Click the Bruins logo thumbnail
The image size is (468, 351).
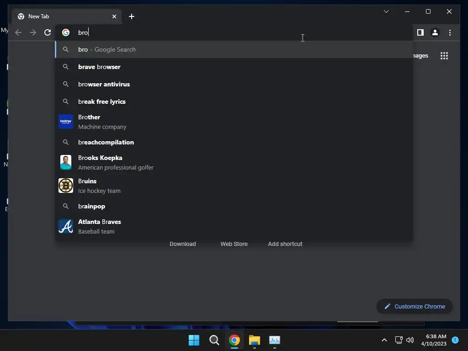(x=66, y=186)
